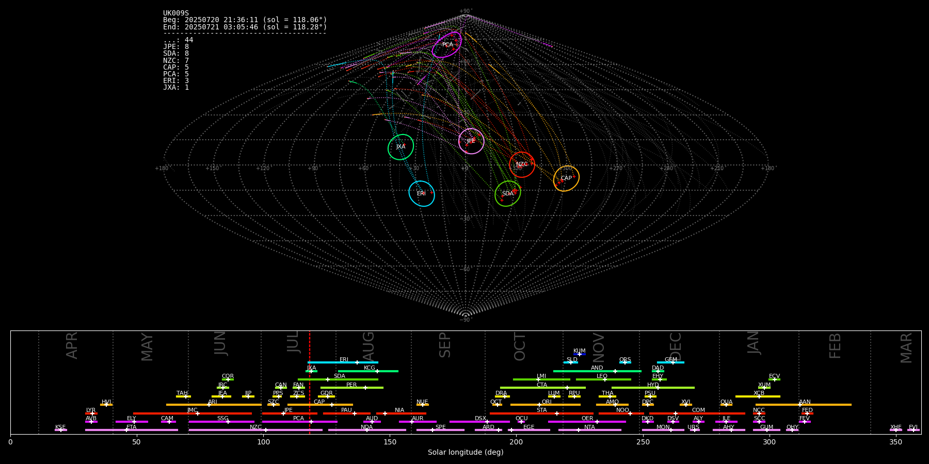Click the pink ETA bar in the timeline
929x464 pixels.
click(132, 430)
